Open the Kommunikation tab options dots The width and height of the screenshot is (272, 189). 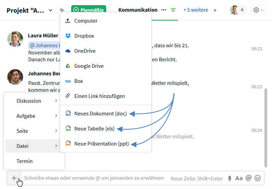[164, 10]
